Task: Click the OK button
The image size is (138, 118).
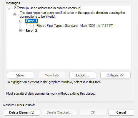Action: (x=93, y=112)
